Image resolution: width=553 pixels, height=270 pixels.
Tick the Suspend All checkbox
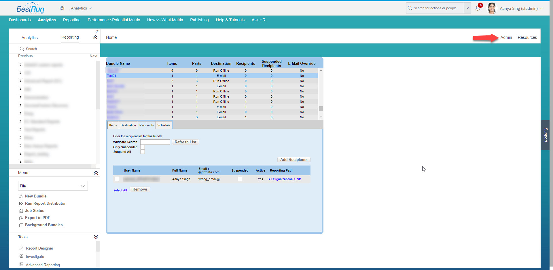point(143,152)
